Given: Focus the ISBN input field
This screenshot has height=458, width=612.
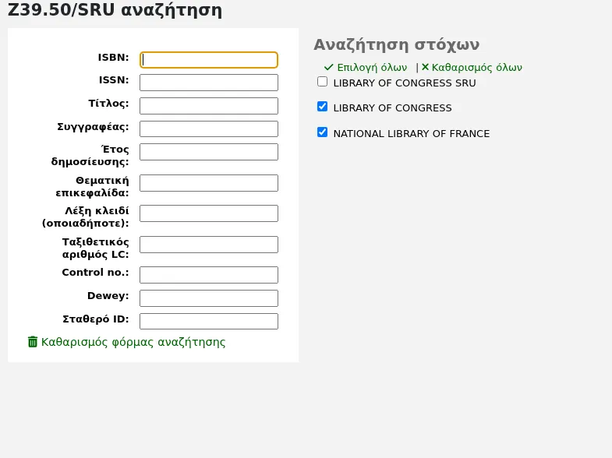Looking at the screenshot, I should (209, 60).
